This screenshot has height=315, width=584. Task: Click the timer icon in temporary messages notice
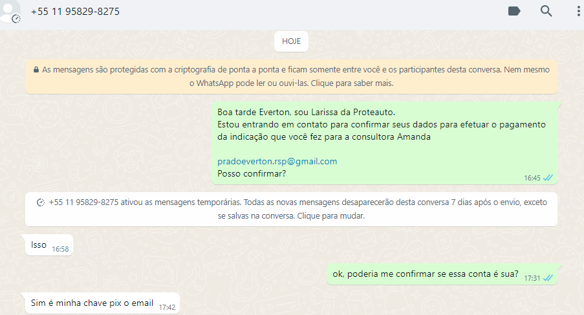coord(41,202)
